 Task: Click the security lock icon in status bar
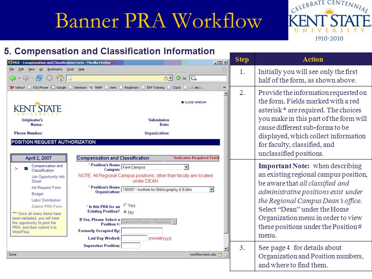point(220,255)
